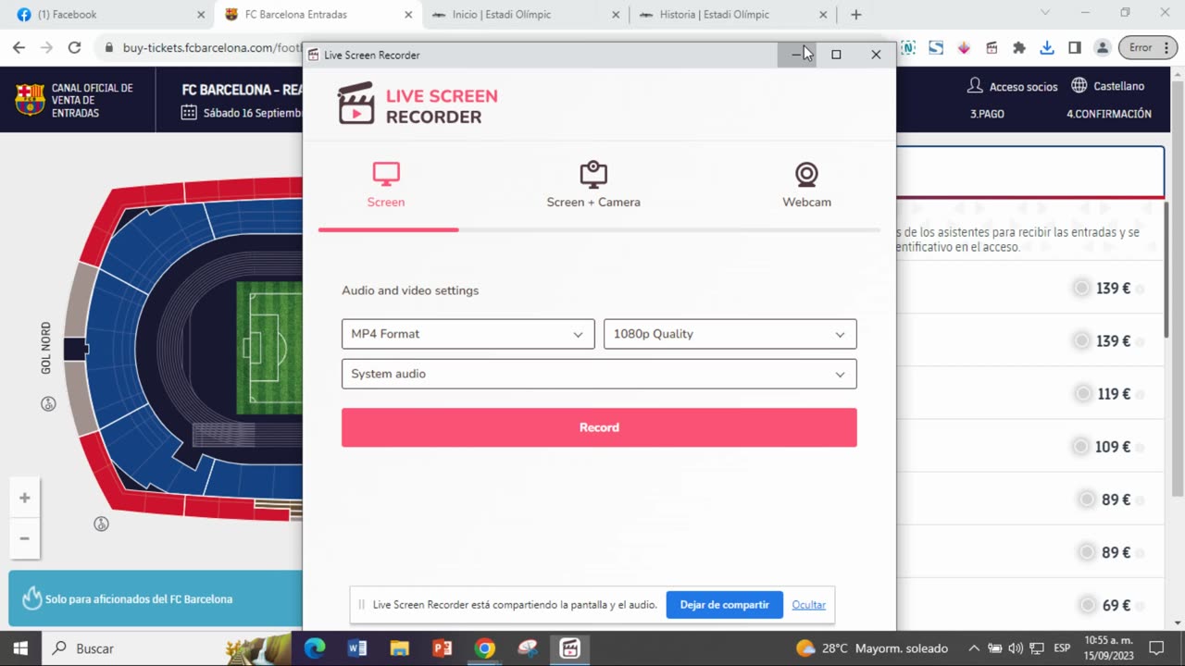The height and width of the screenshot is (666, 1185).
Task: Go back in Chrome browser
Action: (19, 47)
